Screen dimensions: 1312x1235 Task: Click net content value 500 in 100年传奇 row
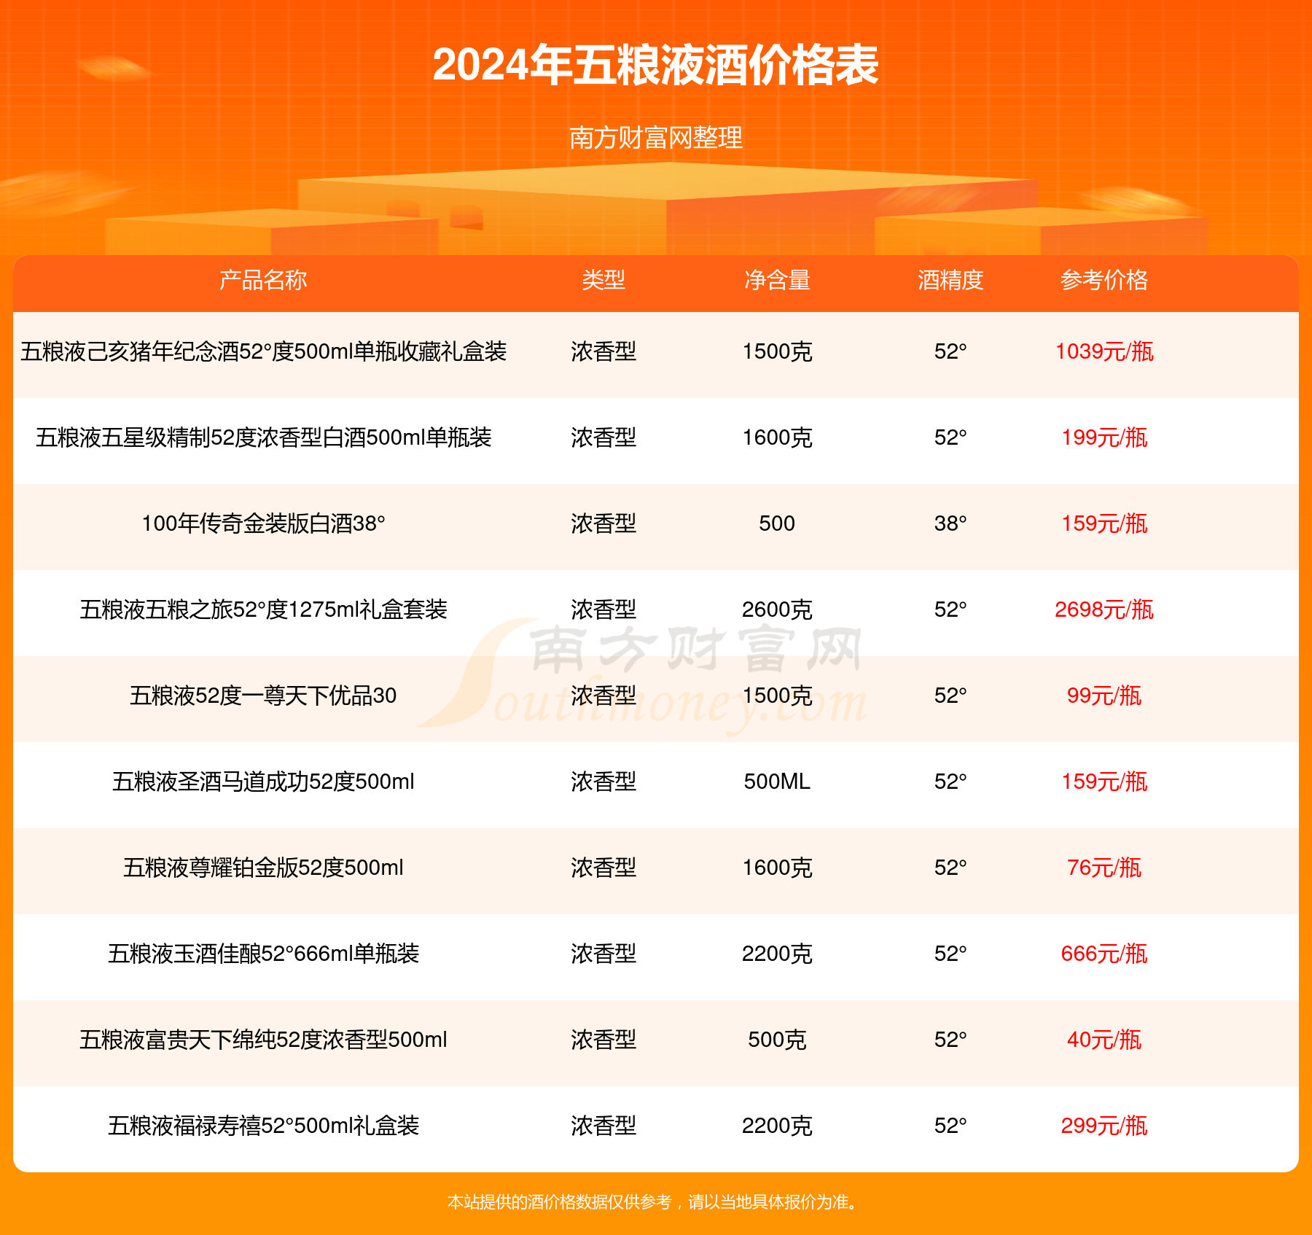point(777,523)
